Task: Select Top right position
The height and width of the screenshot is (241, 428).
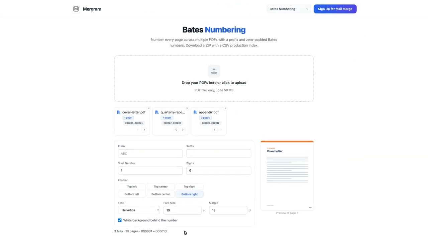Action: 190,187
